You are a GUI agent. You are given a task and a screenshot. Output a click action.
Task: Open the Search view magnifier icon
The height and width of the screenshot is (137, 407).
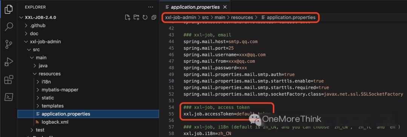pyautogui.click(x=9, y=27)
